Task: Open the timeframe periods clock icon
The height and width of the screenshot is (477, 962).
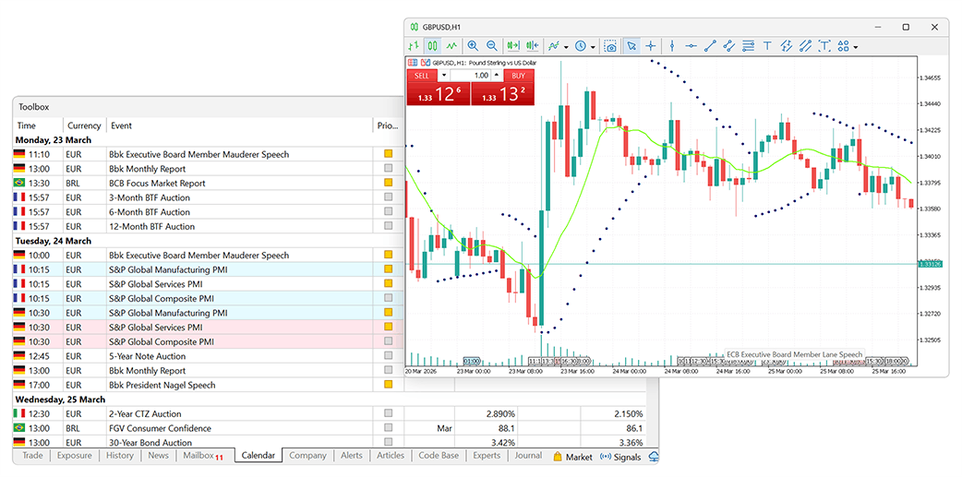Action: click(x=581, y=46)
